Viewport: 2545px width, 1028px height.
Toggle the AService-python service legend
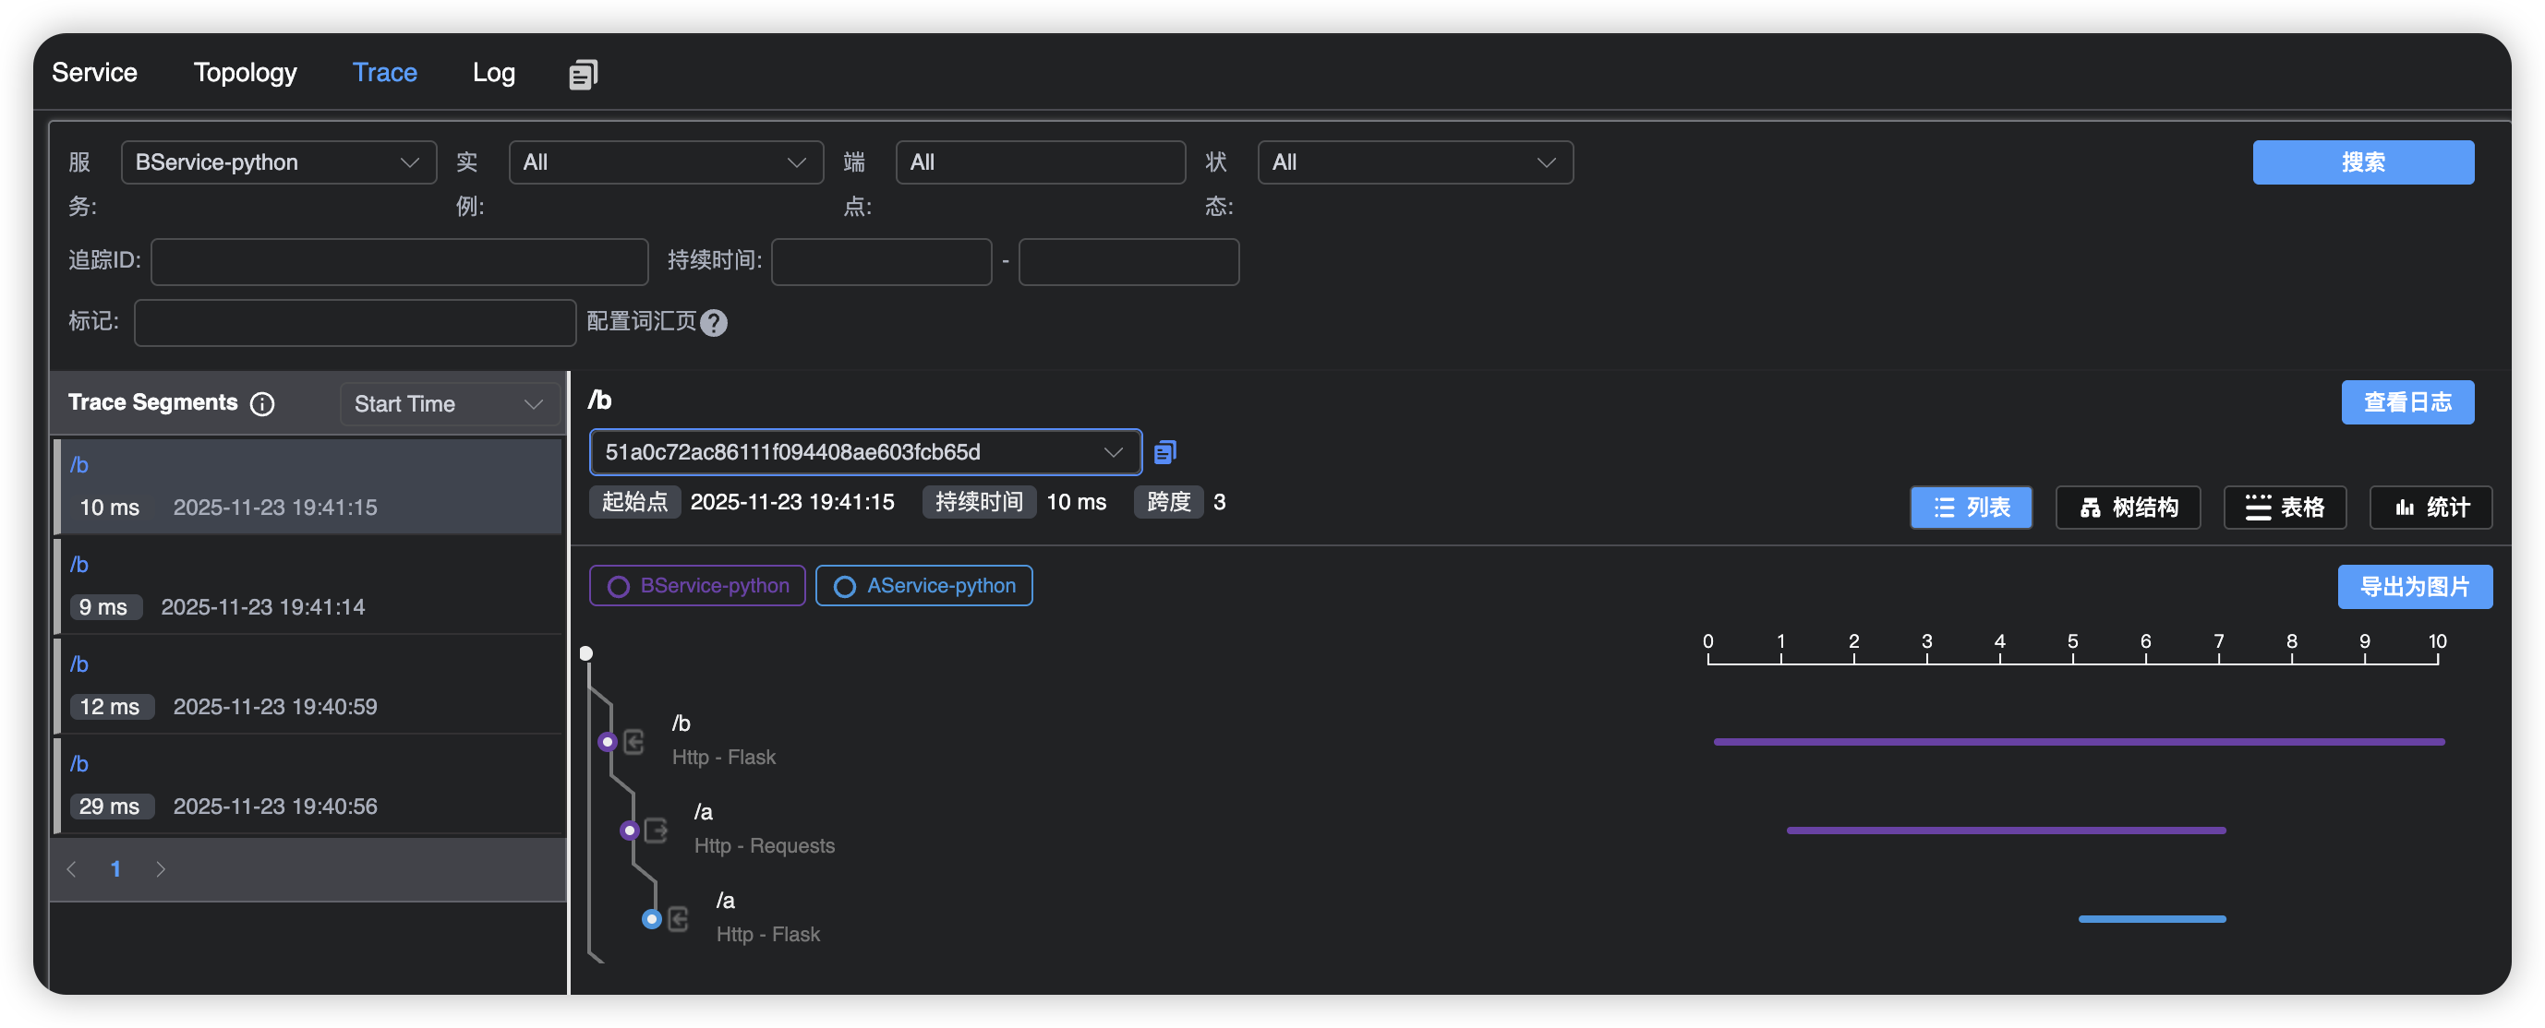point(923,586)
